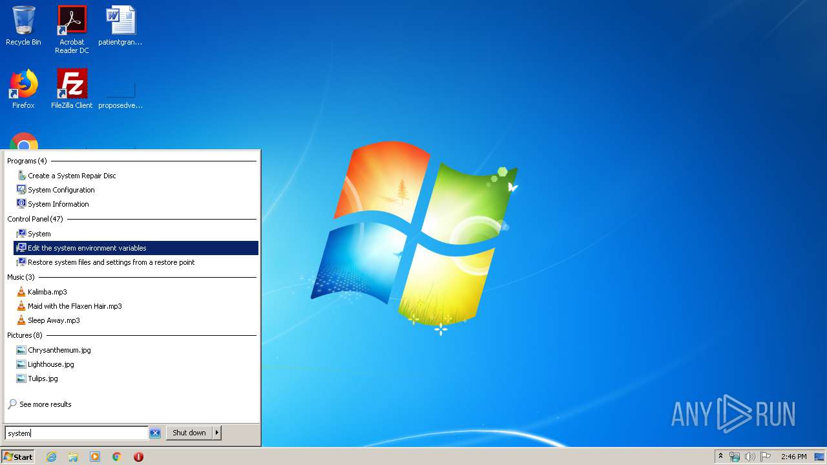Viewport: 827px width, 465px height.
Task: Show hidden system tray icons
Action: pos(720,457)
